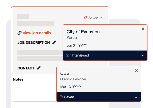Close the City of Evanston job card
Viewport: 153px width, 108px height.
coord(143,29)
